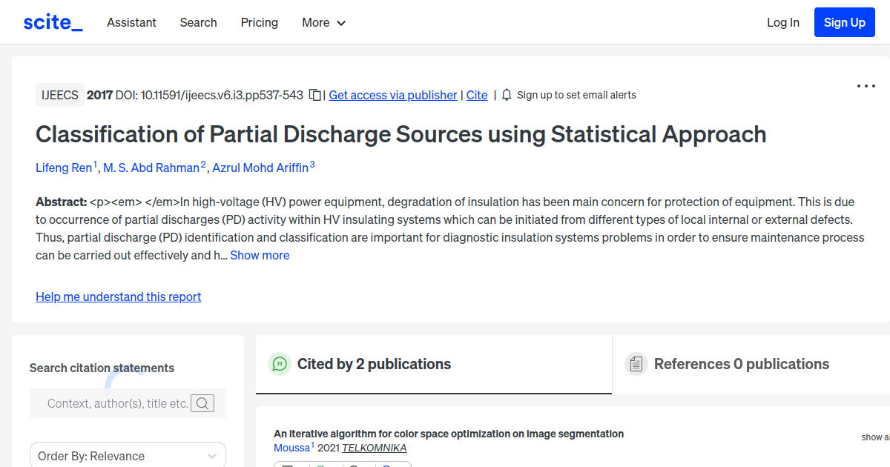This screenshot has height=467, width=890.
Task: Click Get access via publisher
Action: tap(392, 95)
